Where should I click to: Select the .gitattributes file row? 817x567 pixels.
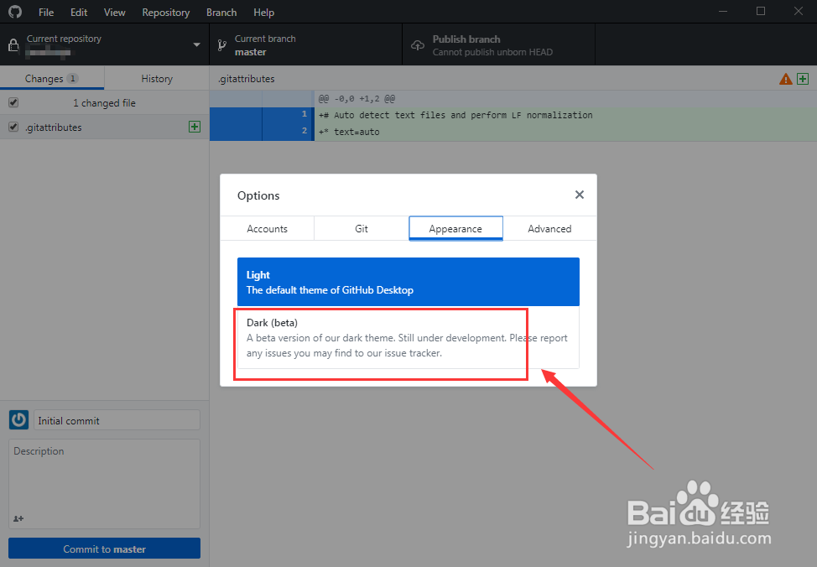pyautogui.click(x=104, y=127)
